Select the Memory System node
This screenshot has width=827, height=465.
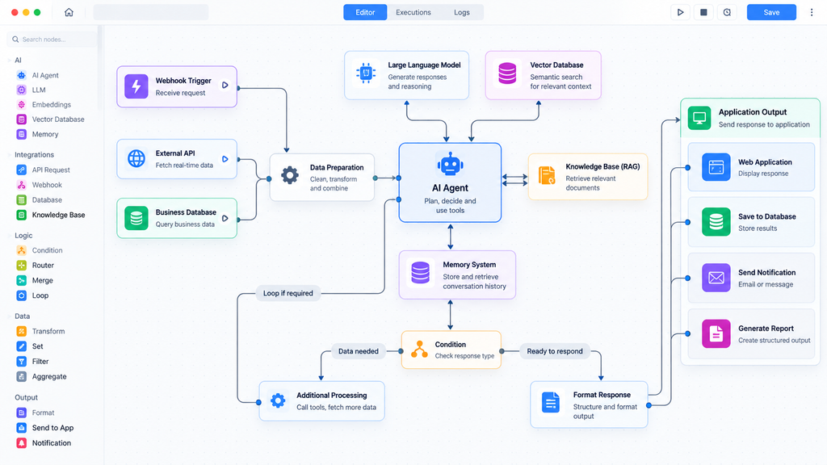click(457, 274)
